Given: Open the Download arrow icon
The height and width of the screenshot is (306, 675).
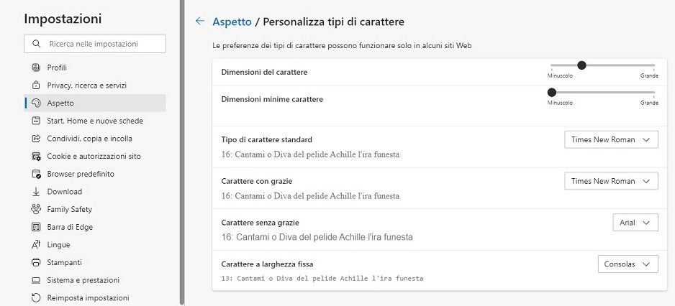Looking at the screenshot, I should point(36,192).
